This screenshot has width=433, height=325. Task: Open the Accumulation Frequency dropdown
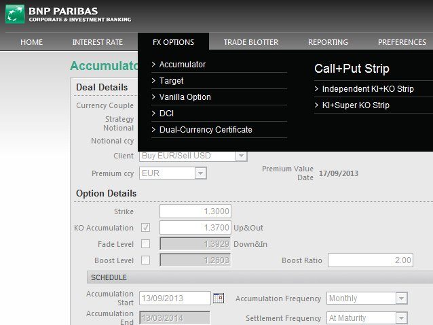(401, 298)
